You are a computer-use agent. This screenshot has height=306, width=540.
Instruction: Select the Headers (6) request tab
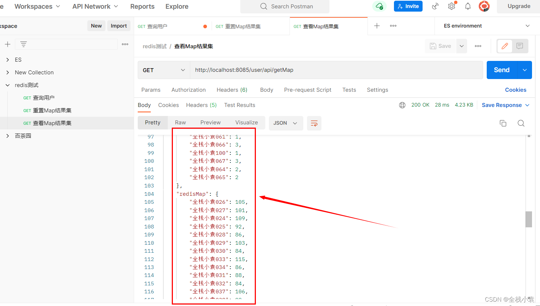[232, 90]
